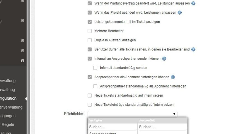The height and width of the screenshot is (134, 227).
Task: Click info icon next to Infomail an Ansprechpartner
Action: [x=164, y=59]
